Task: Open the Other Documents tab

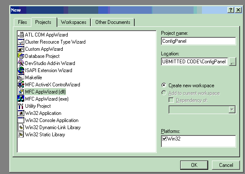Action: (112, 22)
